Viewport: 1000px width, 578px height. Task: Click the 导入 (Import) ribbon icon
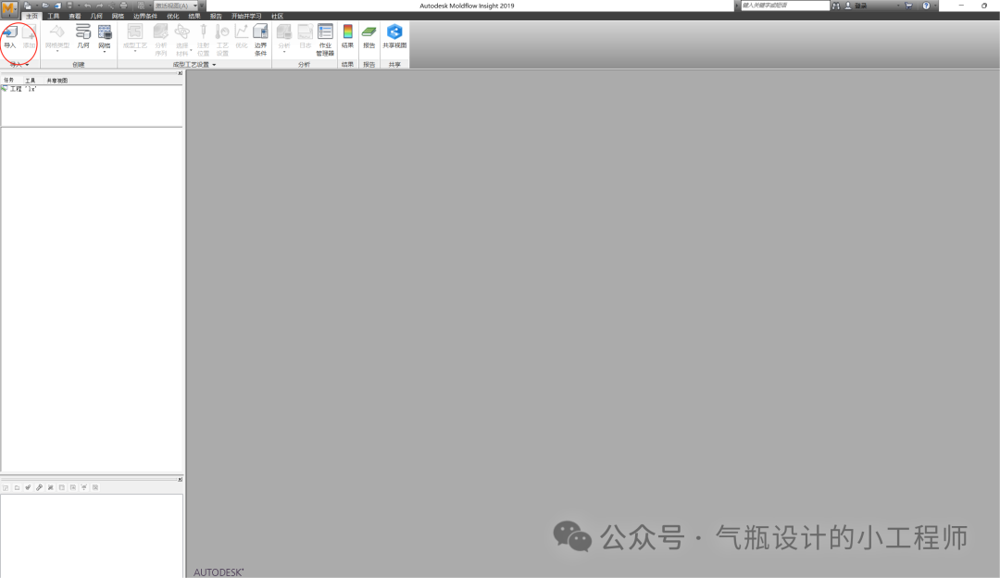tap(9, 36)
